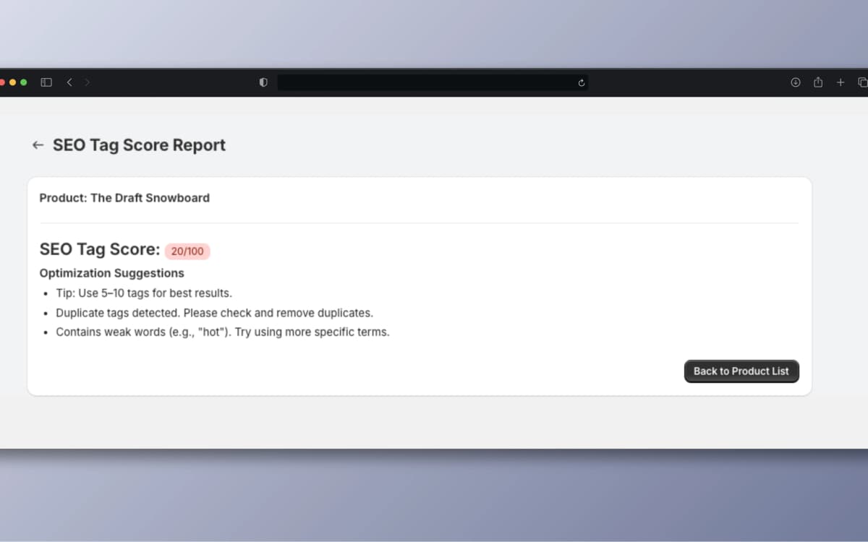This screenshot has height=542, width=868.
Task: Click the 20/100 score badge
Action: 187,251
